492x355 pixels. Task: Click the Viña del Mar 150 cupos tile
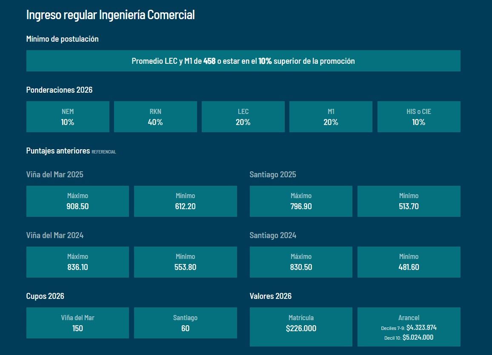[77, 323]
